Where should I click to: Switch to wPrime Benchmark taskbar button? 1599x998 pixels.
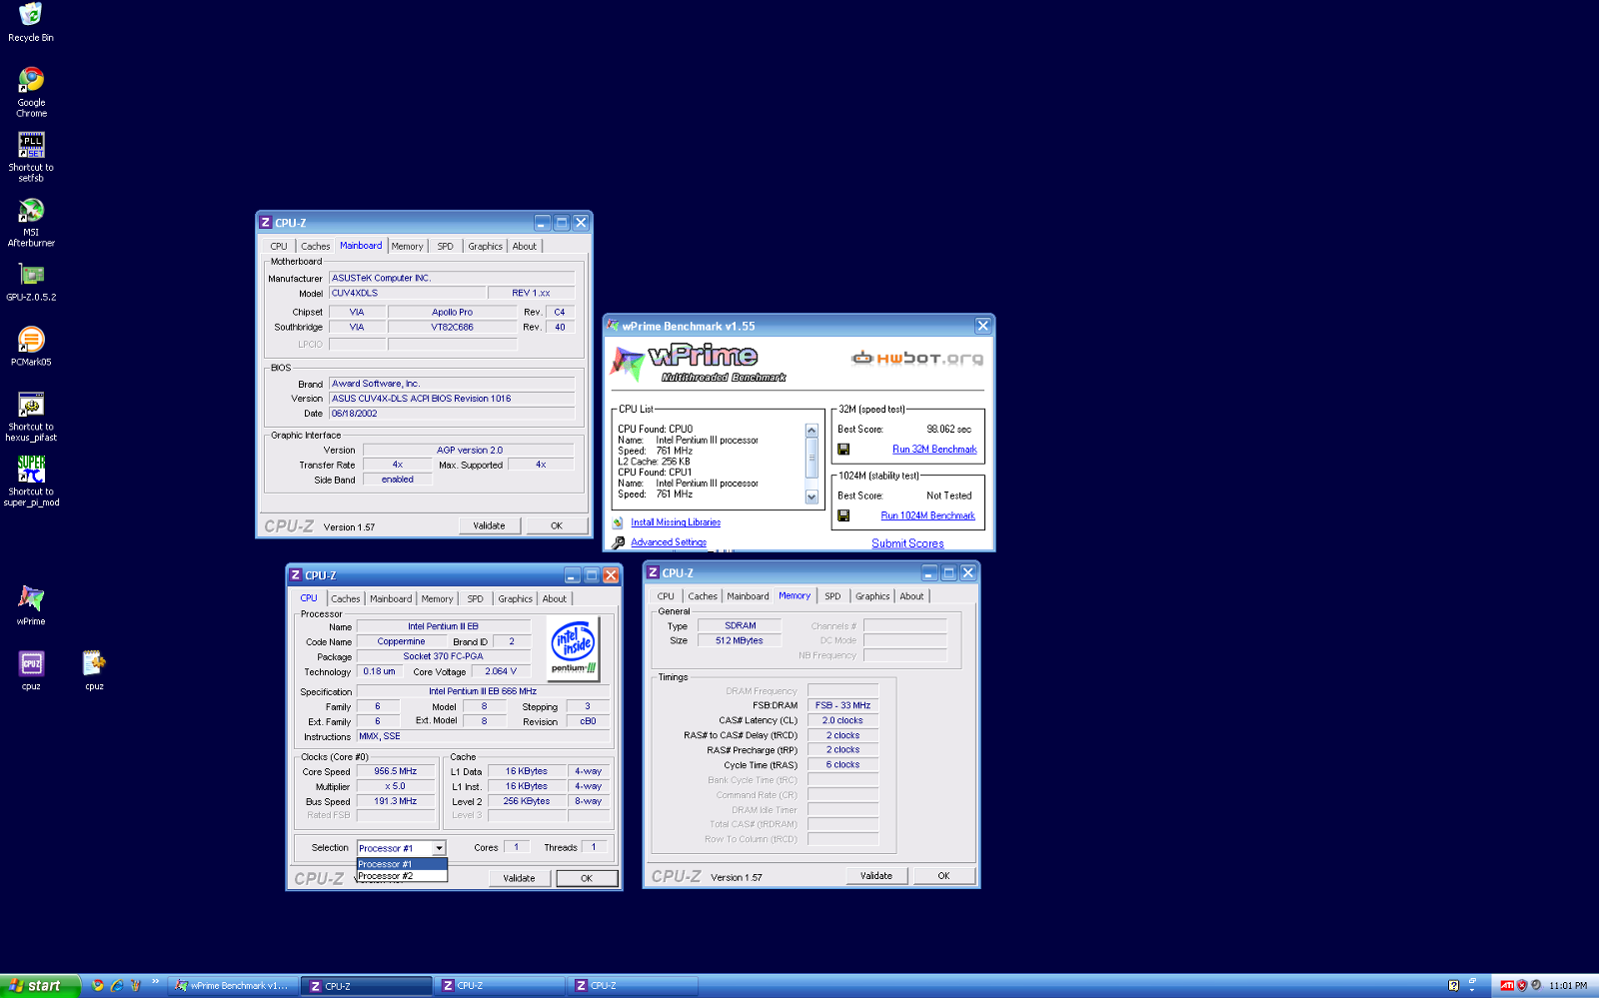[233, 986]
